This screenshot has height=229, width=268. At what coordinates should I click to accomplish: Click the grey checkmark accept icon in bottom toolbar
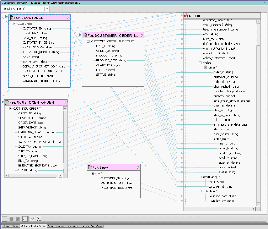click(18, 219)
